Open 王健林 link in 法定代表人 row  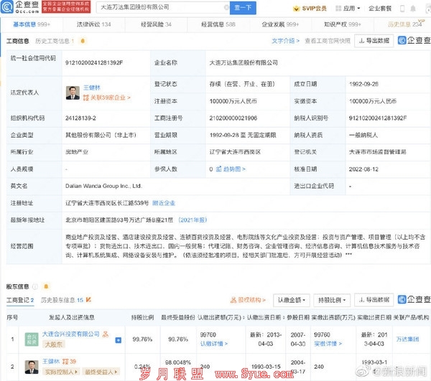click(x=92, y=88)
